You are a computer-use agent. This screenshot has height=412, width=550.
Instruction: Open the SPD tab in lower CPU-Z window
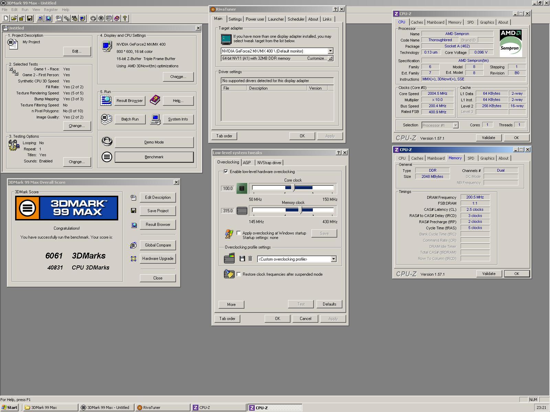(471, 158)
